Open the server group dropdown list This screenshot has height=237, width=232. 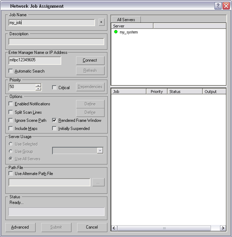pyautogui.click(x=100, y=150)
